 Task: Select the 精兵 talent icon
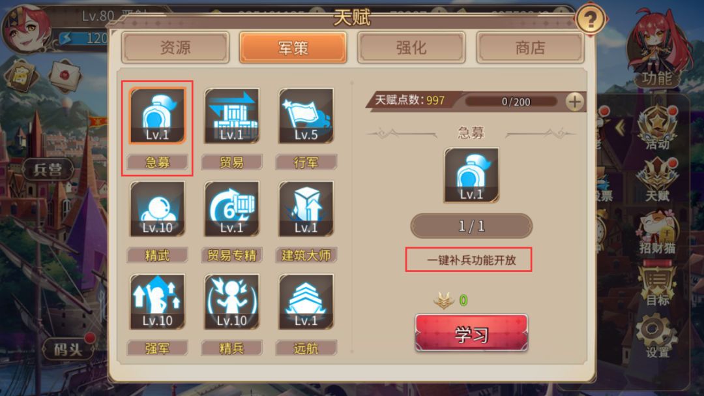click(x=231, y=301)
